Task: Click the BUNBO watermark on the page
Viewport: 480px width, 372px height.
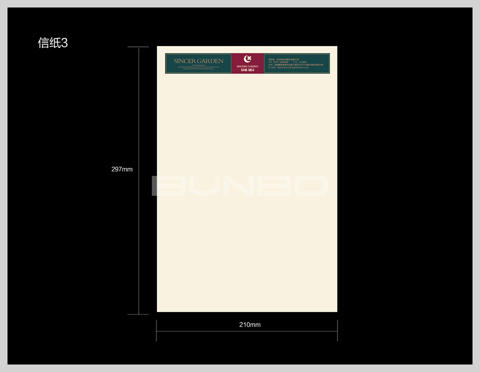Action: point(240,186)
